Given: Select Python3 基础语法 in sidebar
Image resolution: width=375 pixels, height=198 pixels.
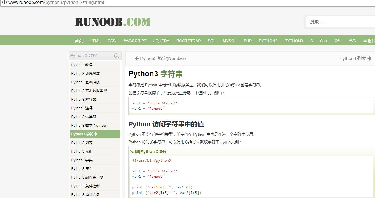Looking at the screenshot, I should coord(95,82).
